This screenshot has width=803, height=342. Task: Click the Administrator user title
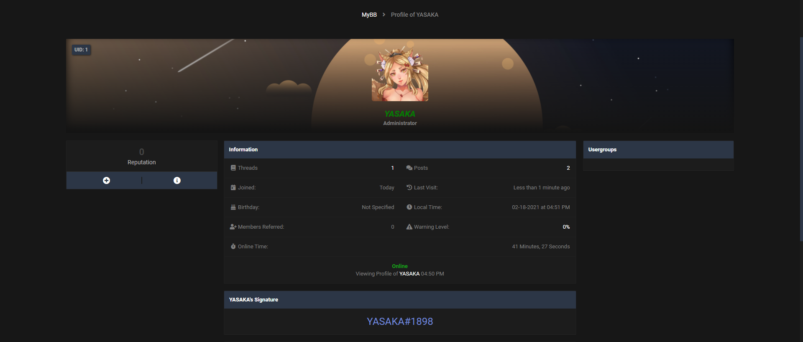tap(400, 123)
